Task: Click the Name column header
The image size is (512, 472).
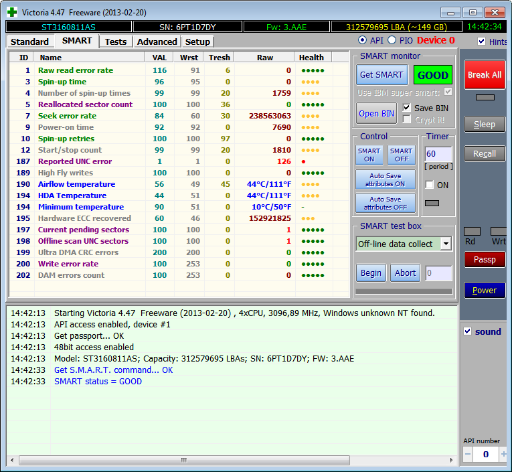Action: pyautogui.click(x=89, y=58)
